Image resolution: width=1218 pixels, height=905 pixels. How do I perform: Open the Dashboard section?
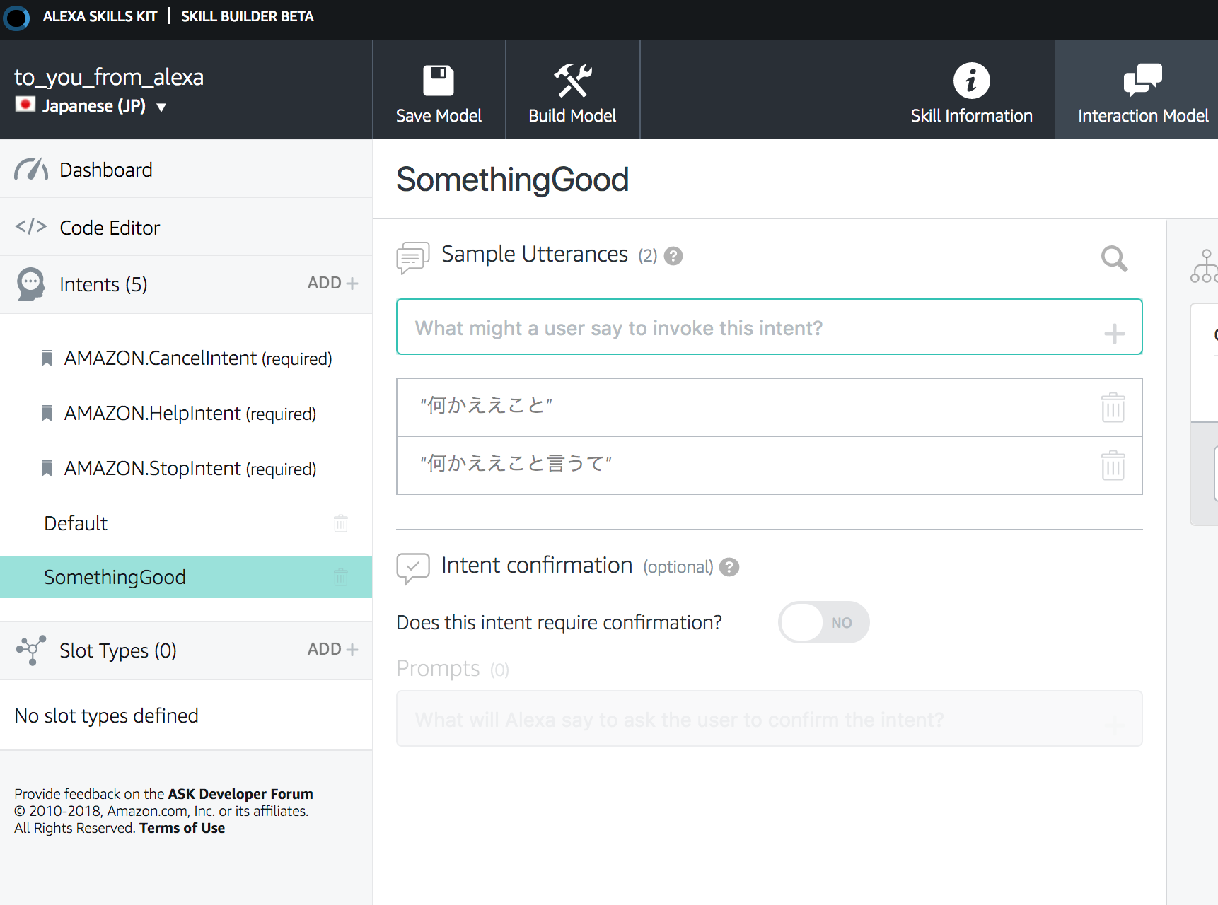point(186,170)
